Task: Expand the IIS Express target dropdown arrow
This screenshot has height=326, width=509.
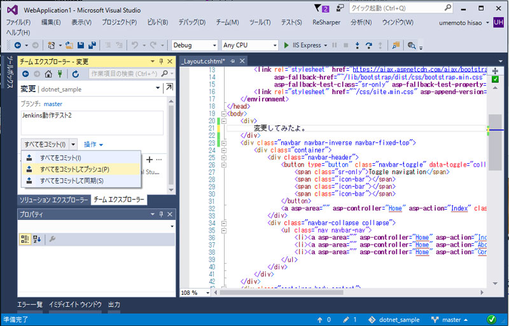Action: pyautogui.click(x=325, y=45)
